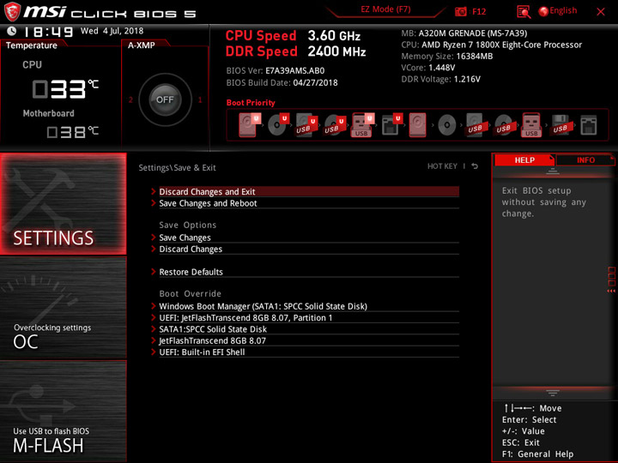
Task: Click the VCore: 1.448V reading
Action: [428, 68]
